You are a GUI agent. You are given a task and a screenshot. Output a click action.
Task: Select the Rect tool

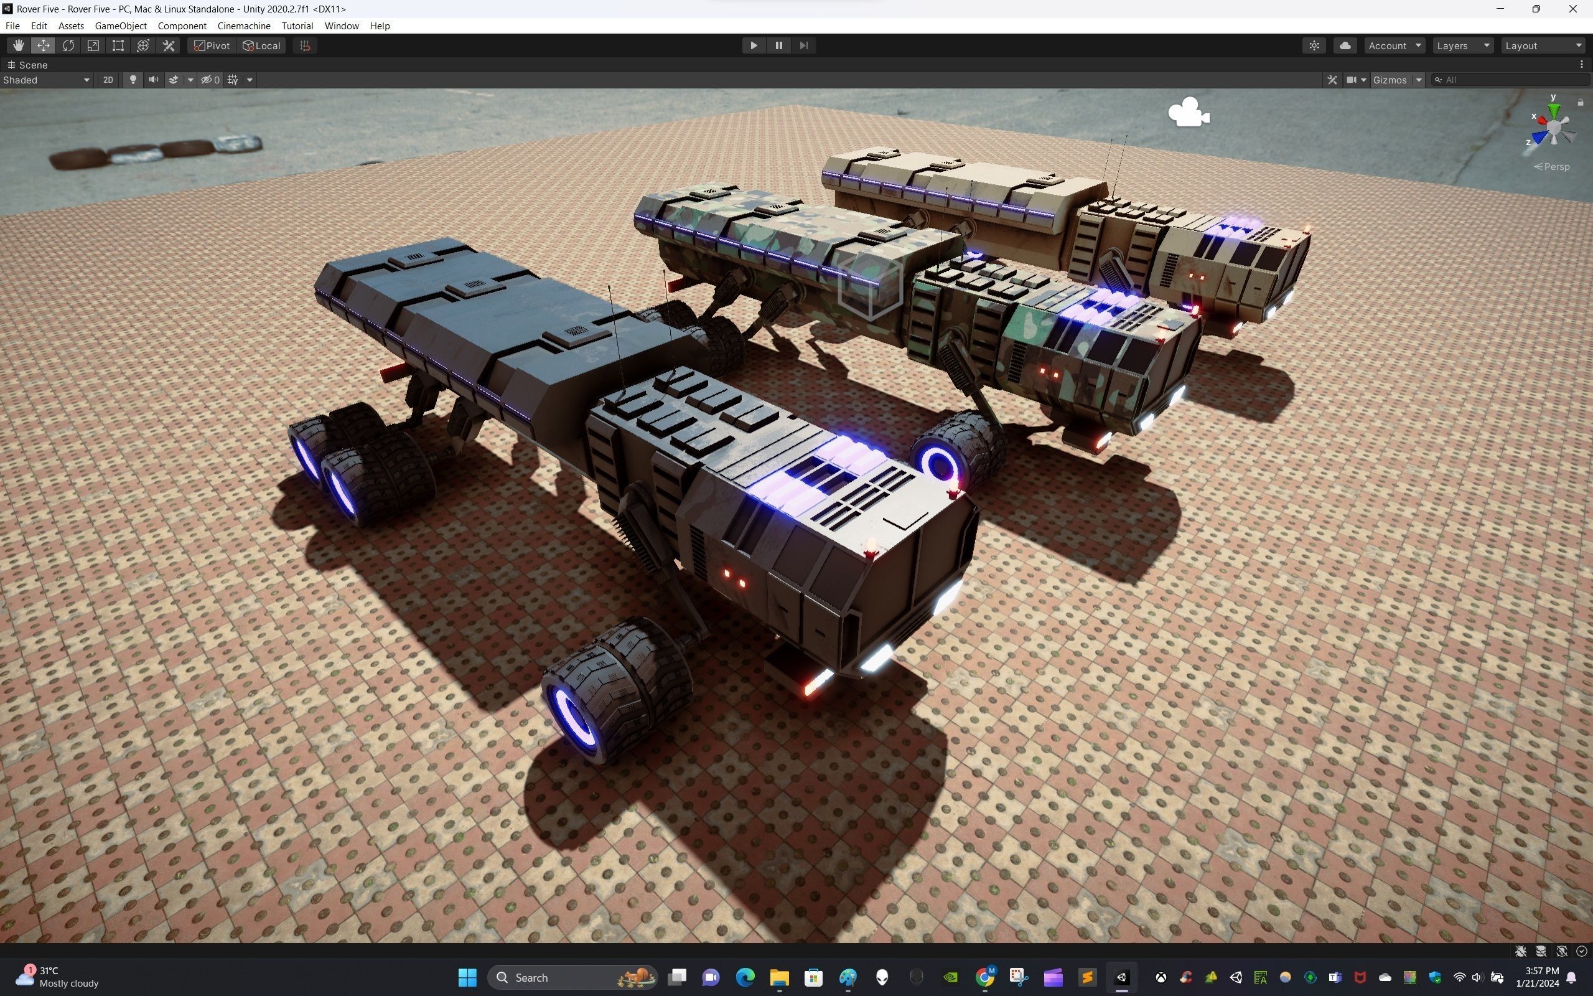(x=118, y=45)
